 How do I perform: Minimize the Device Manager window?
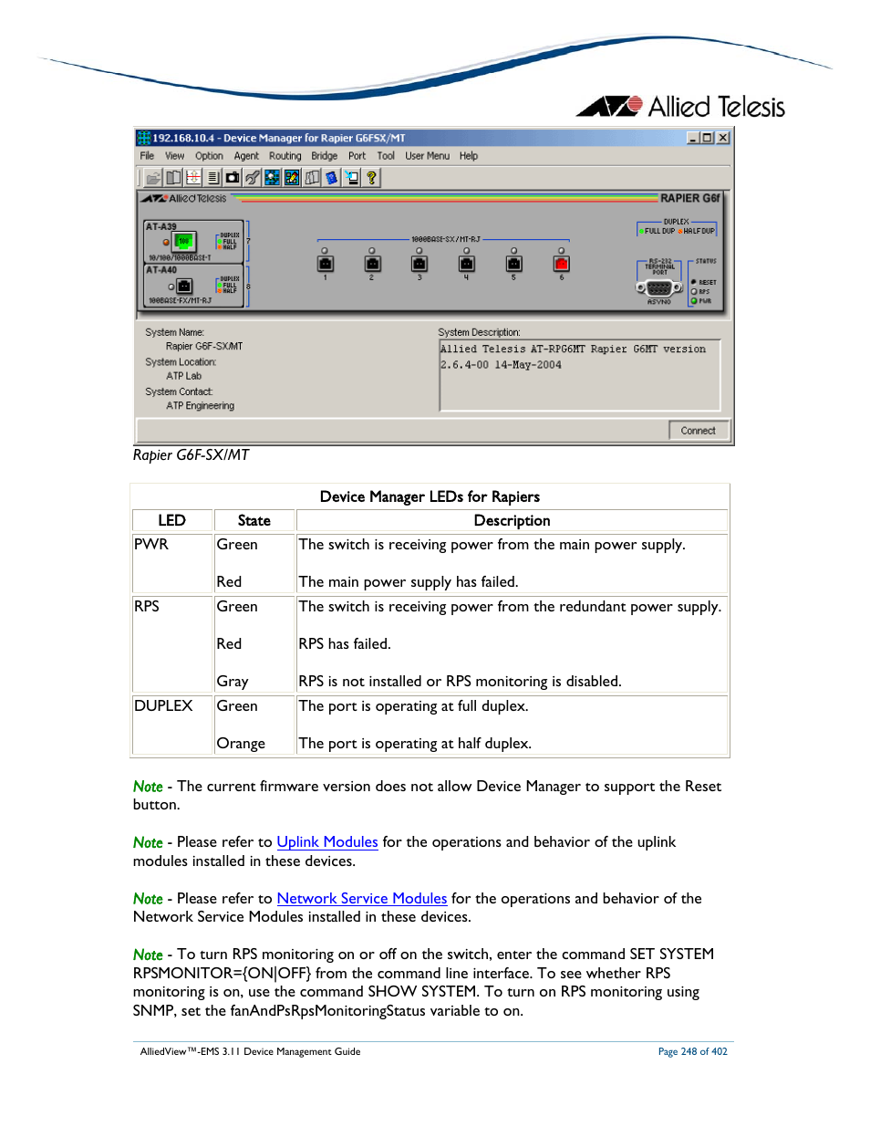[693, 138]
